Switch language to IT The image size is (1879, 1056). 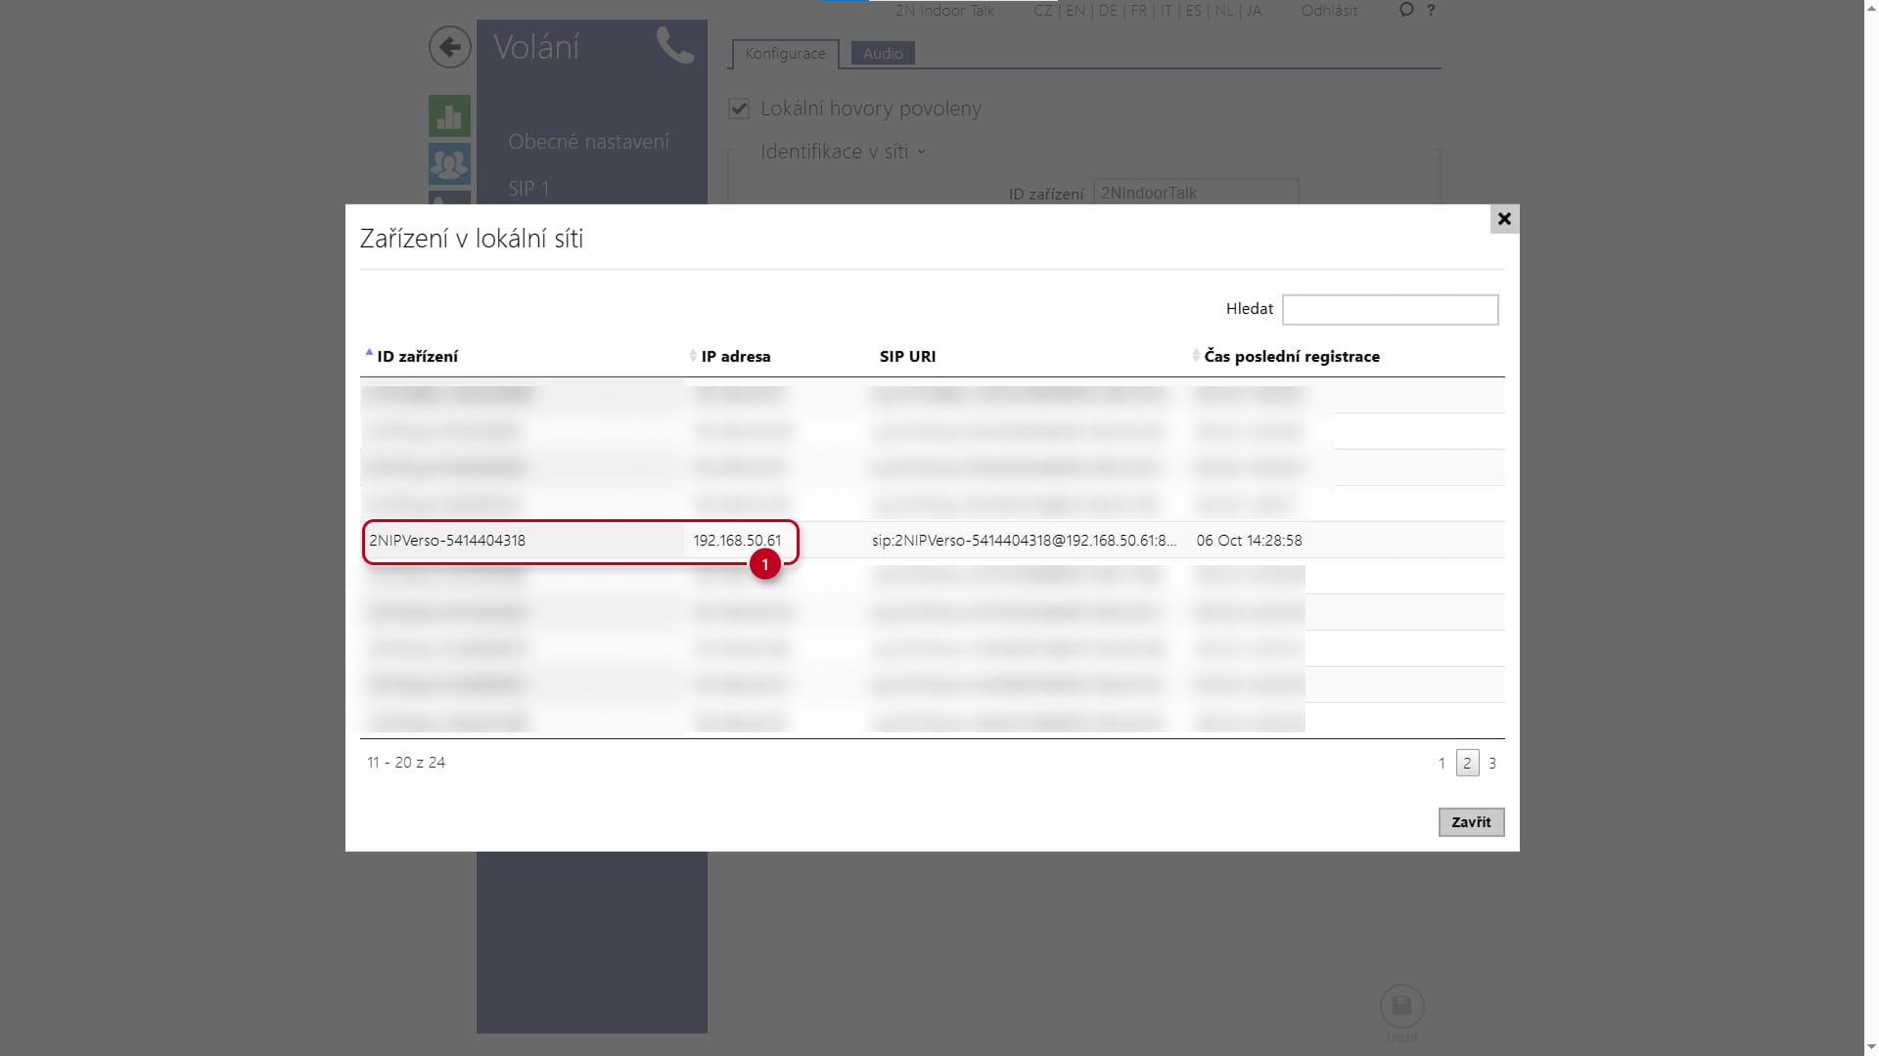tap(1166, 11)
